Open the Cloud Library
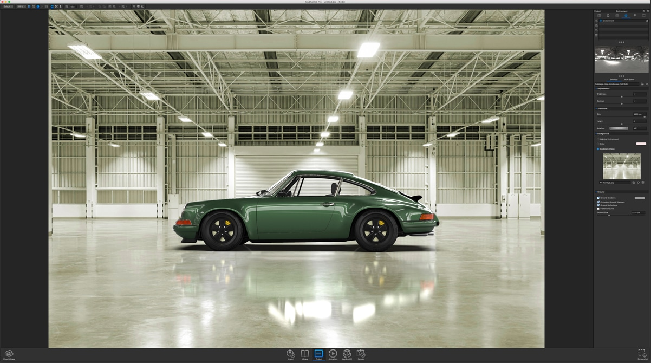The height and width of the screenshot is (363, 651). click(x=9, y=354)
